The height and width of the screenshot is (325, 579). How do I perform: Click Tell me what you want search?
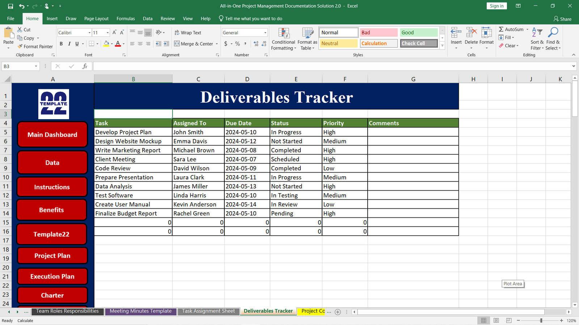point(250,18)
